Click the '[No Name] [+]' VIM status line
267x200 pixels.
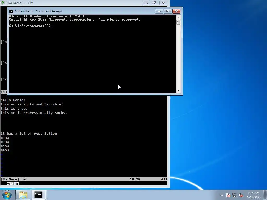point(14,179)
